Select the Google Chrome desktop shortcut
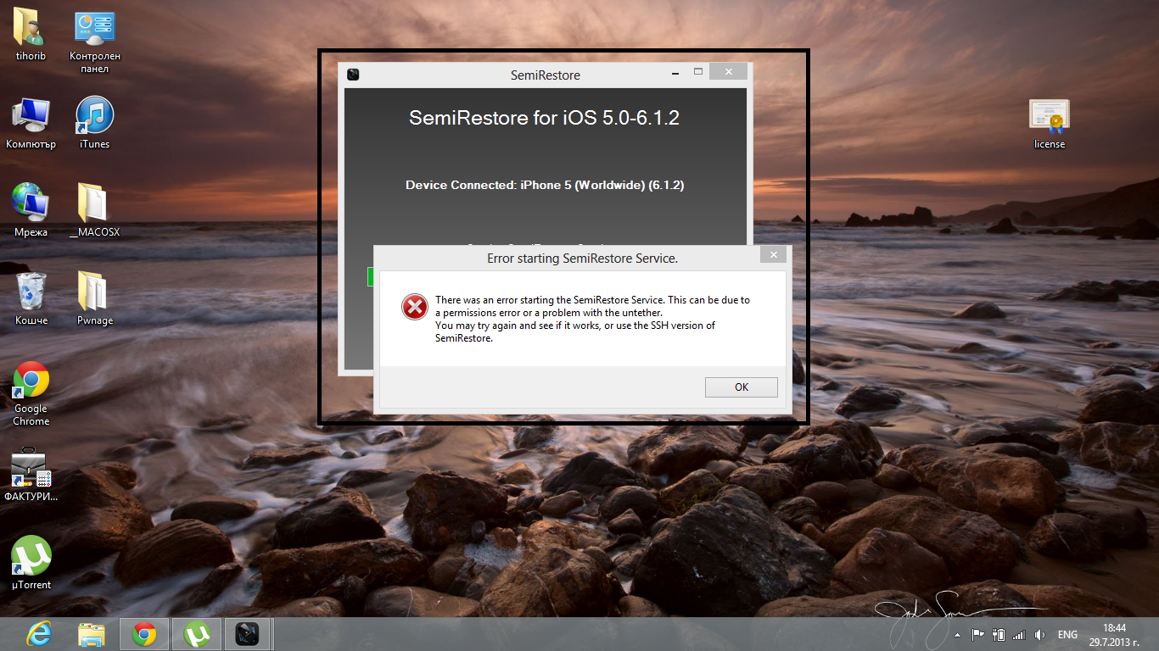The width and height of the screenshot is (1159, 651). click(x=31, y=393)
